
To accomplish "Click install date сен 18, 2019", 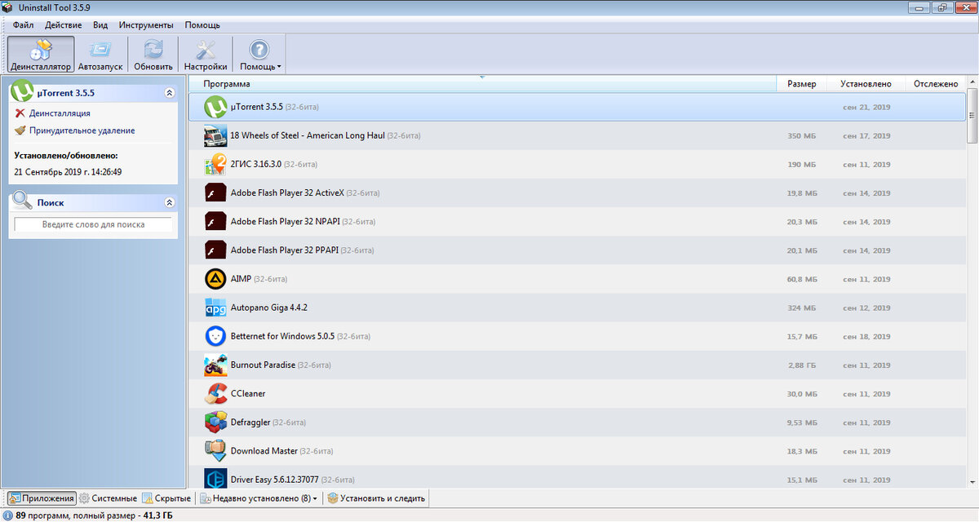I will pyautogui.click(x=866, y=337).
